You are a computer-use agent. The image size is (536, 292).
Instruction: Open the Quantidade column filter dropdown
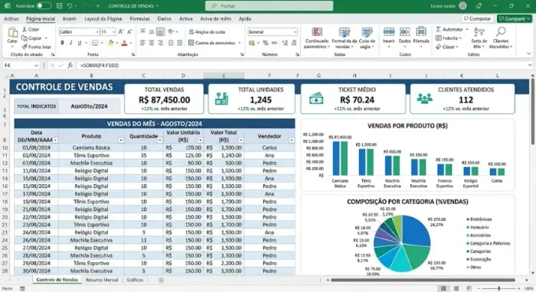159,140
